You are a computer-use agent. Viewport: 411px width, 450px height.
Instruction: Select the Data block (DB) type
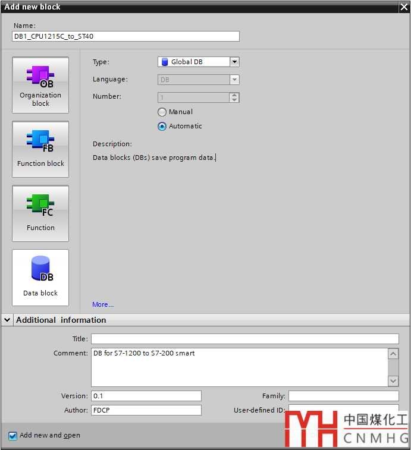pyautogui.click(x=40, y=278)
